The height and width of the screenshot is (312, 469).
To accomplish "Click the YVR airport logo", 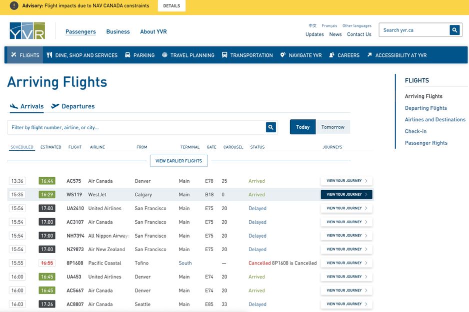I will [x=27, y=31].
